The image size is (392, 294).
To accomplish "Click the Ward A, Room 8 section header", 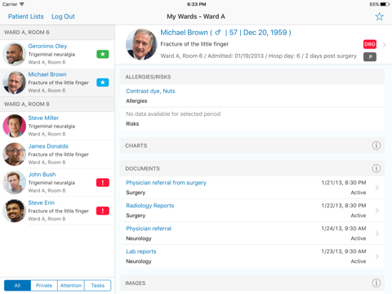I will click(57, 105).
